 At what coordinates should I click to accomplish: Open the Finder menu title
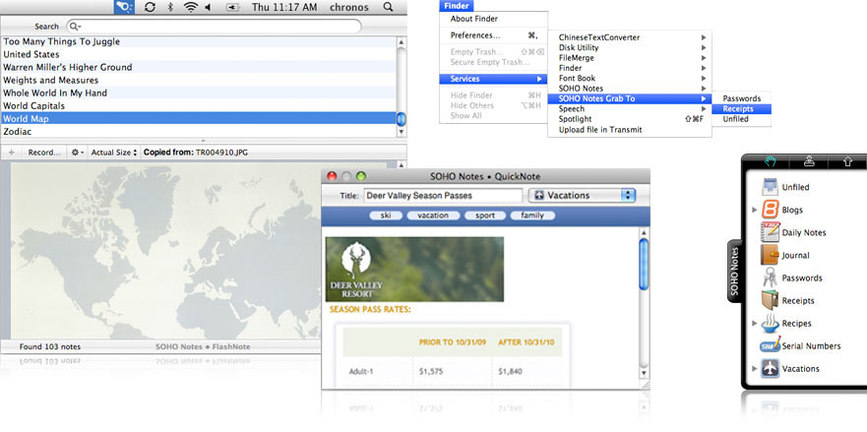click(457, 6)
